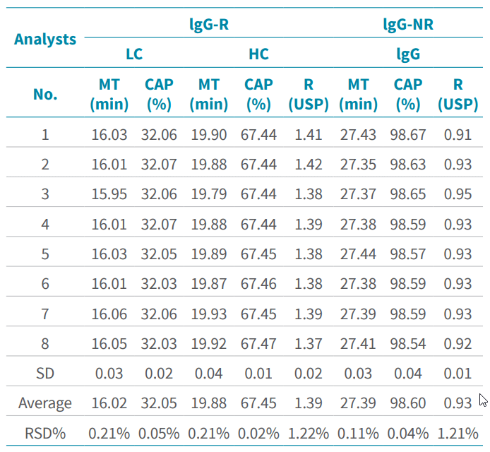
Task: Click the average value 98.60
Action: pos(408,403)
